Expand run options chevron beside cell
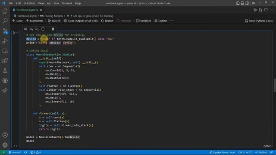Screen dimensions: 276x155 coord(17,33)
